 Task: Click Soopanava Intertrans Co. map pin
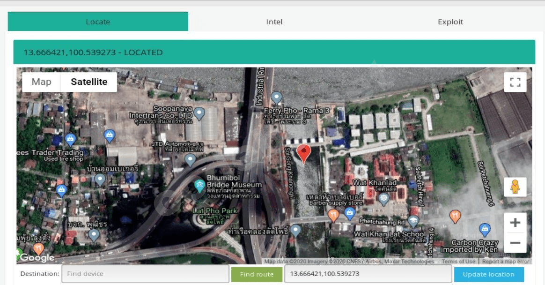[199, 113]
